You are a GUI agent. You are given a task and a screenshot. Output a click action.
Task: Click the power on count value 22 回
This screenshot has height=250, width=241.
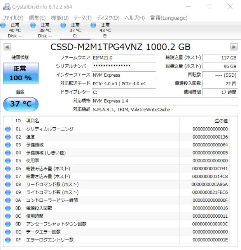point(220,84)
